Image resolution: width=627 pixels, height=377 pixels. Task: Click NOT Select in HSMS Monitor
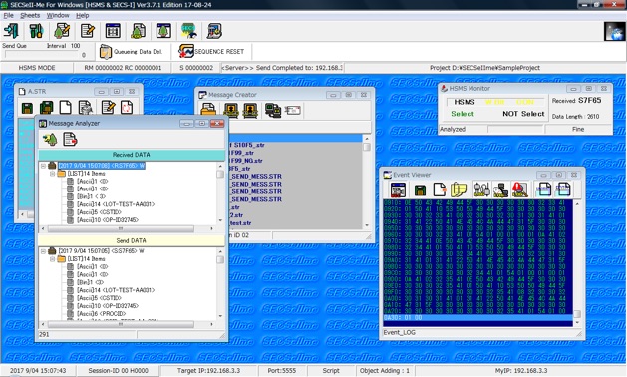[523, 114]
